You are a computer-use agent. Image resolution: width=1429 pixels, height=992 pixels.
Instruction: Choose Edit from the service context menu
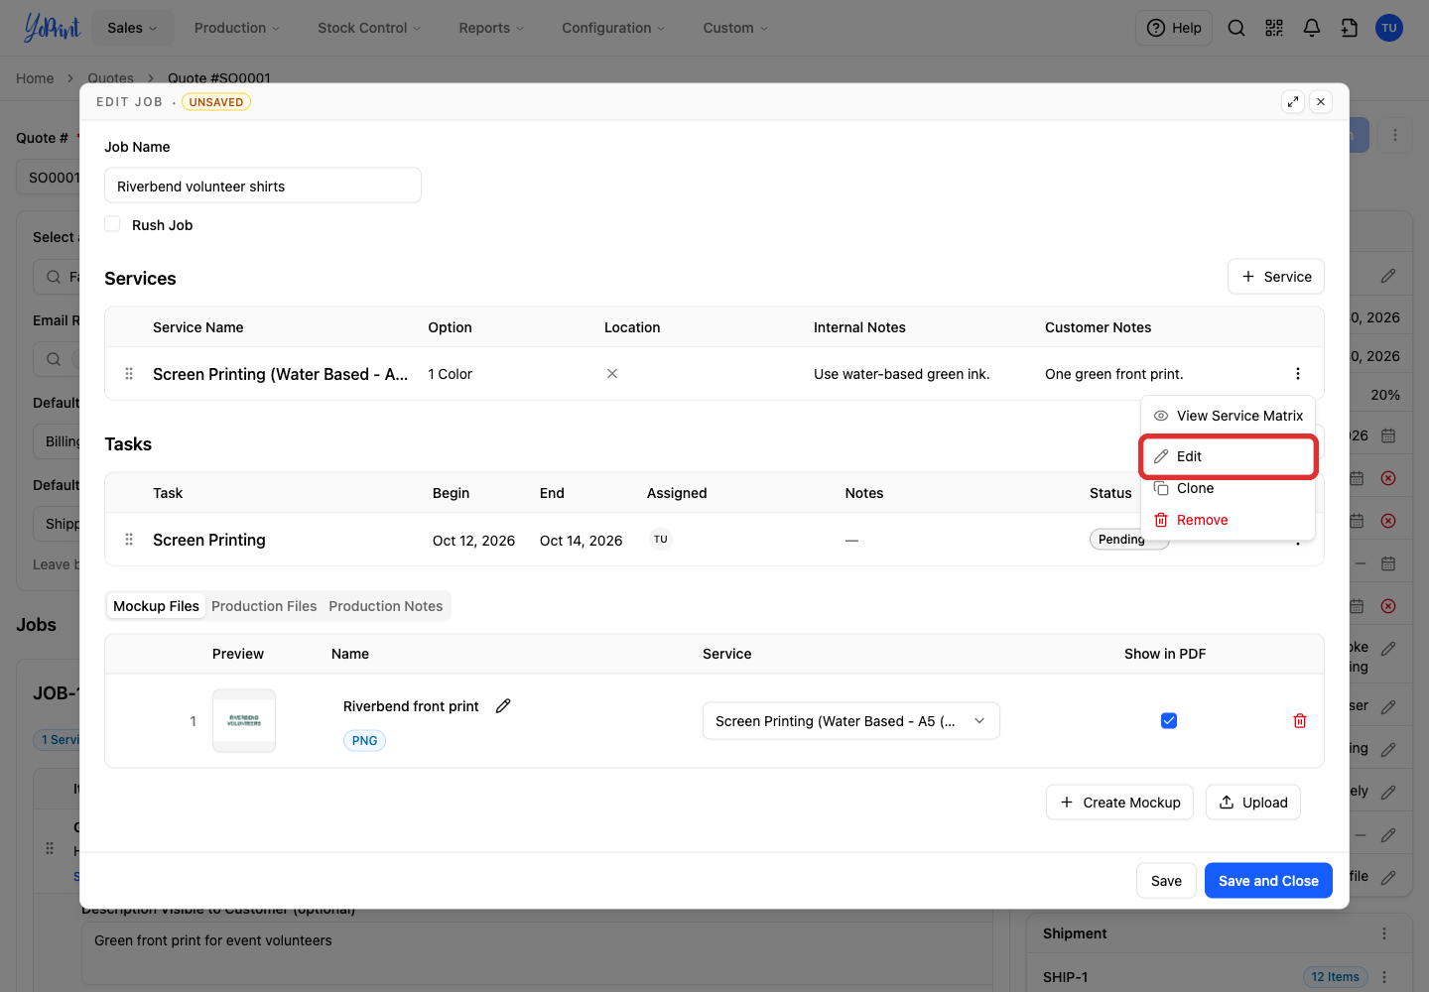(x=1228, y=456)
